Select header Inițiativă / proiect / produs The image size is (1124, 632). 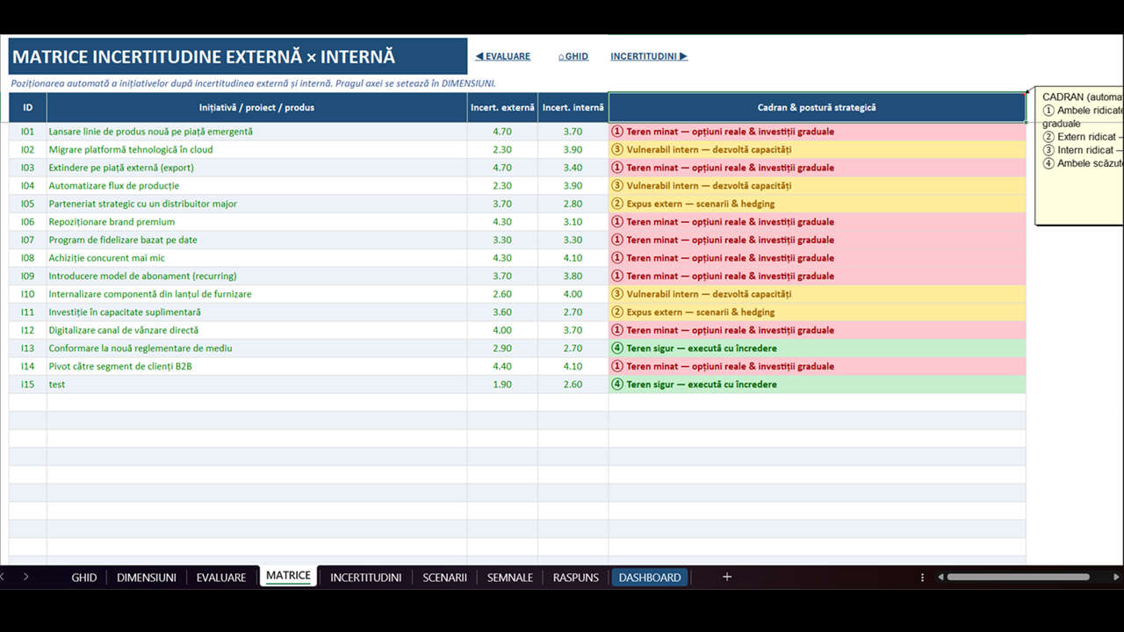coord(257,107)
